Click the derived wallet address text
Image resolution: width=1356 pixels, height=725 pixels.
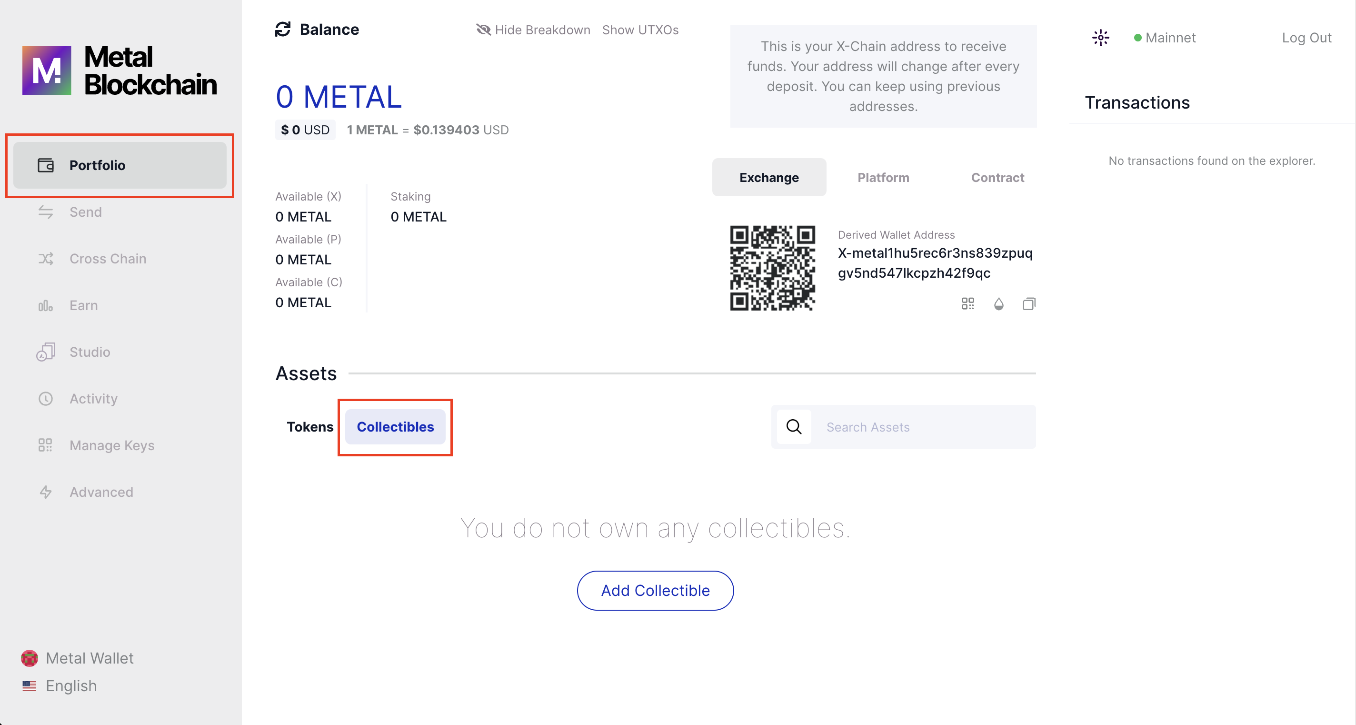pyautogui.click(x=935, y=263)
